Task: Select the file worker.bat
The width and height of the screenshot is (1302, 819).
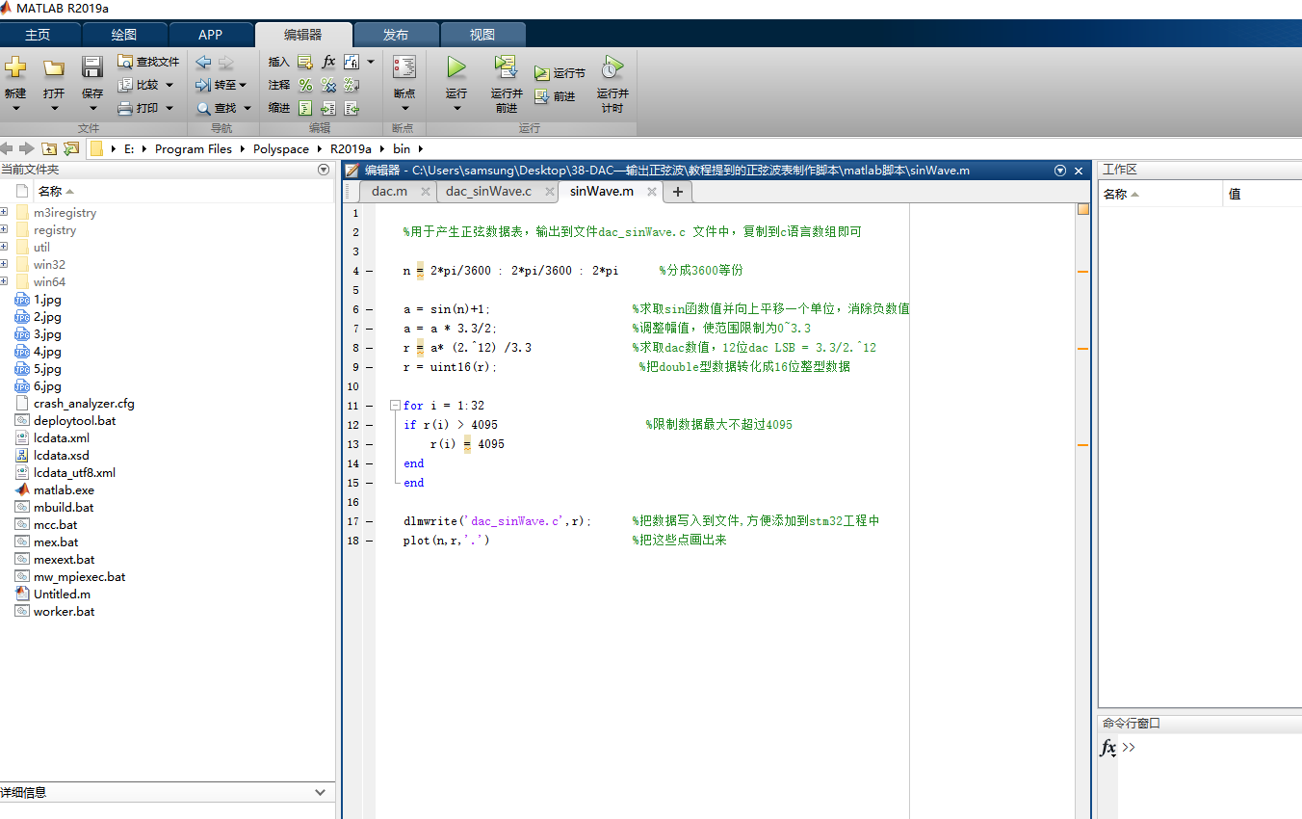Action: (64, 612)
